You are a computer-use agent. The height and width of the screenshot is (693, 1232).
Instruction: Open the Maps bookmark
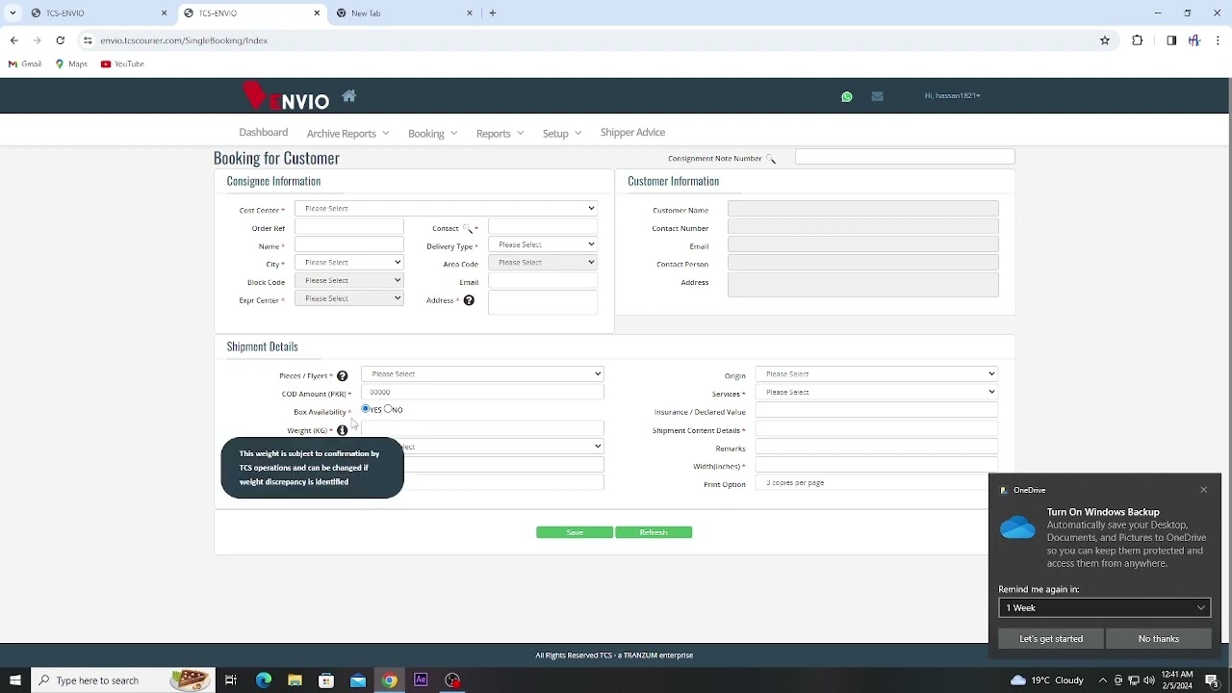71,64
